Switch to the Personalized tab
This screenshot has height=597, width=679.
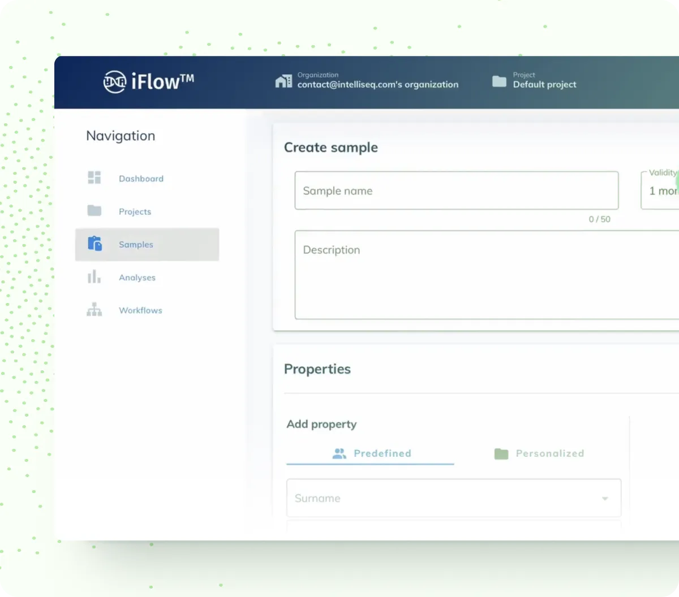coord(539,453)
